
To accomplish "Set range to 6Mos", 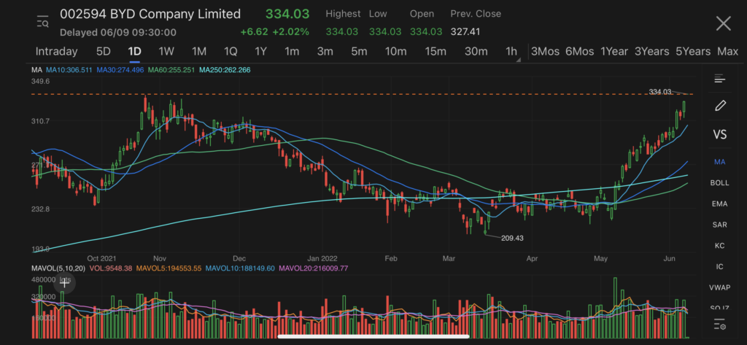I will (x=580, y=52).
